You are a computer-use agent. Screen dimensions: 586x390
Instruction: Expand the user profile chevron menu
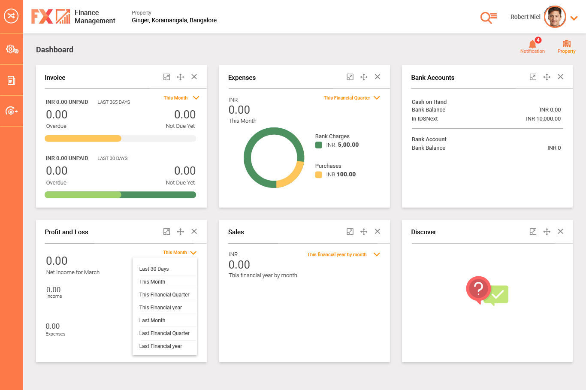tap(574, 18)
